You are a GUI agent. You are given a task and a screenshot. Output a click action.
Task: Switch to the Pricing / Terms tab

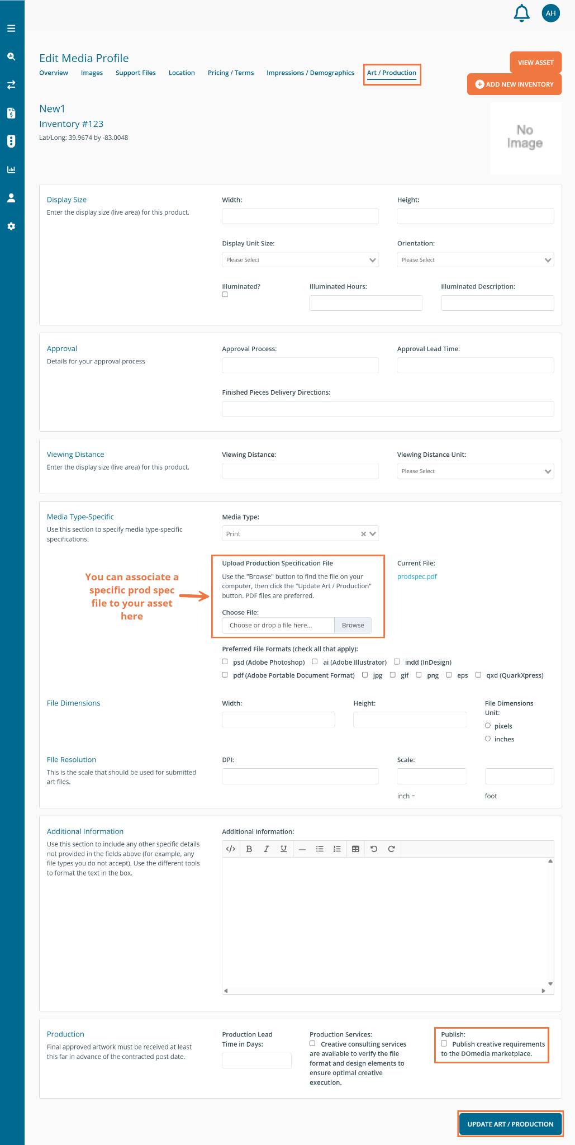tap(230, 73)
